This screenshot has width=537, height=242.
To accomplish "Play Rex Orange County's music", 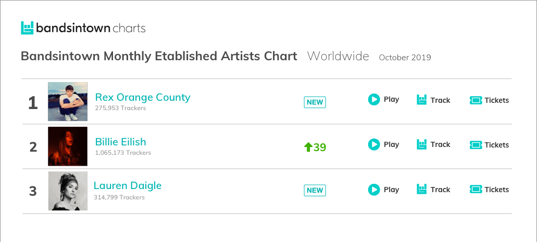I will (383, 100).
